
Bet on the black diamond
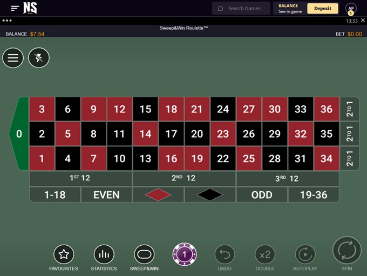(210, 195)
